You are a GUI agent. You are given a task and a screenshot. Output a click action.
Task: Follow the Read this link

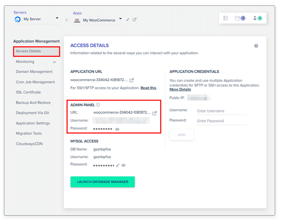[x=148, y=88]
